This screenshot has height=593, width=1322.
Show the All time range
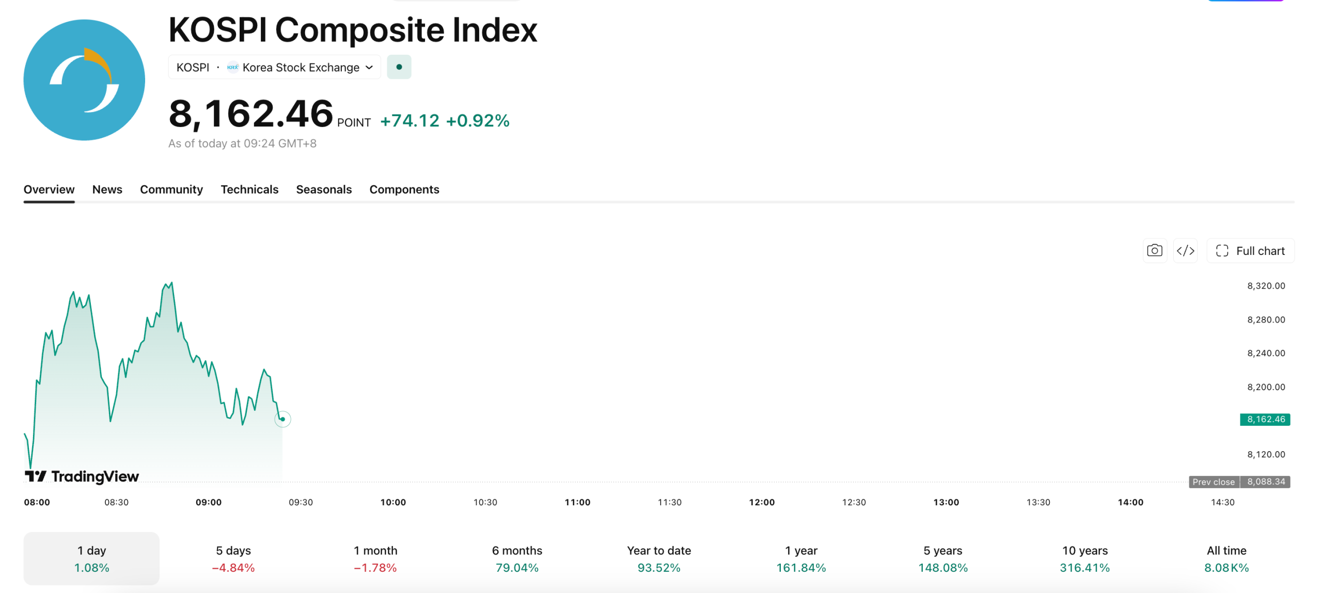[x=1226, y=558]
